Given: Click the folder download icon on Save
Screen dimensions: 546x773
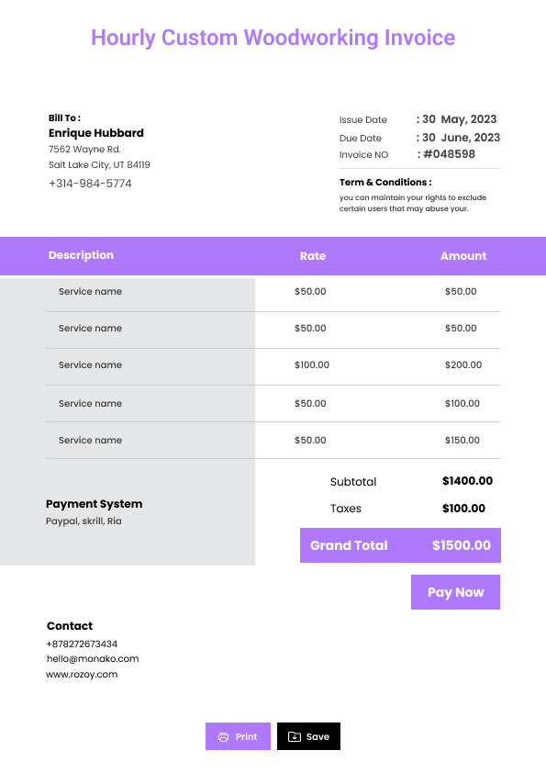Looking at the screenshot, I should click(295, 736).
